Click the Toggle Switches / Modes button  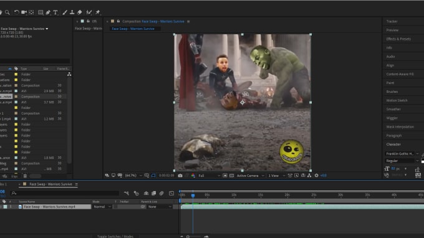pyautogui.click(x=115, y=236)
